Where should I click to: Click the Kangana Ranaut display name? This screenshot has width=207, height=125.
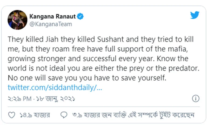coord(53,17)
